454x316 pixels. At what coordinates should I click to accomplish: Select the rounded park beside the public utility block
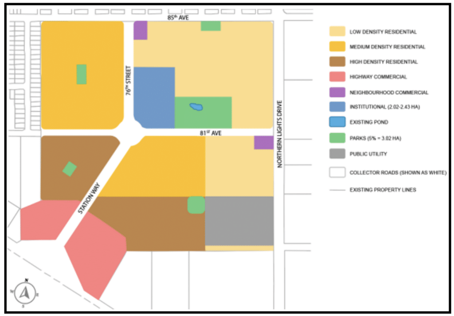pos(196,205)
